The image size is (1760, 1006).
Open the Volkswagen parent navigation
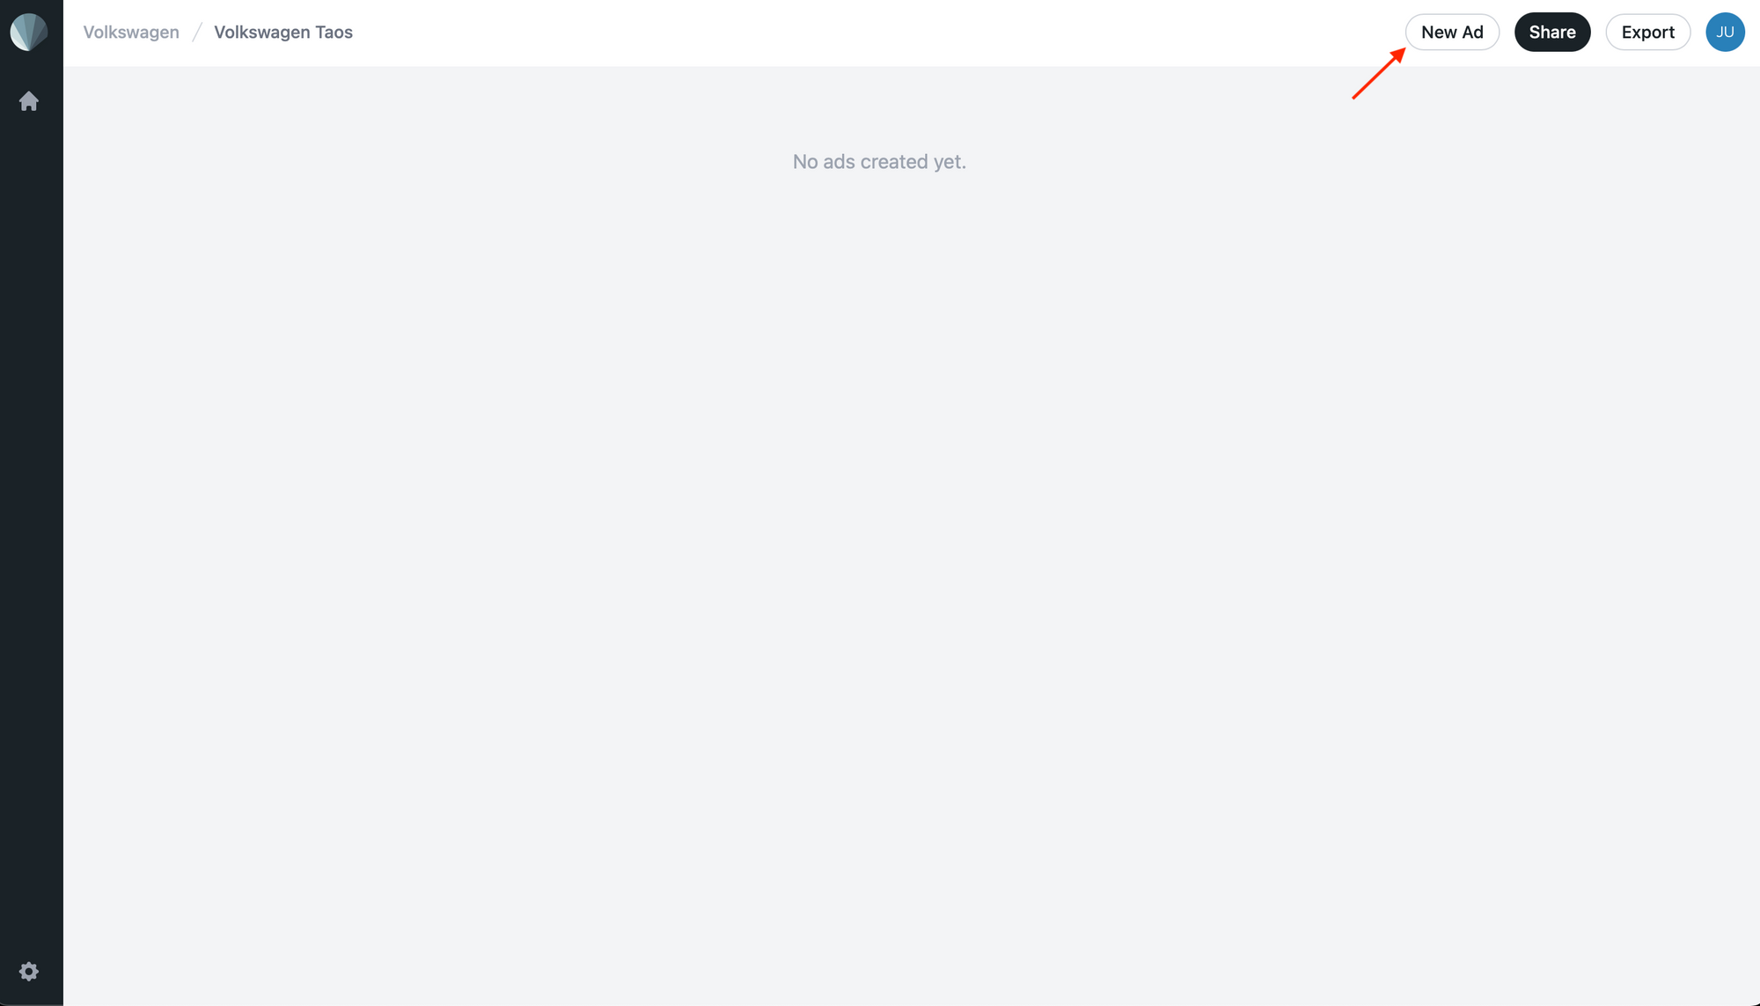click(x=130, y=32)
